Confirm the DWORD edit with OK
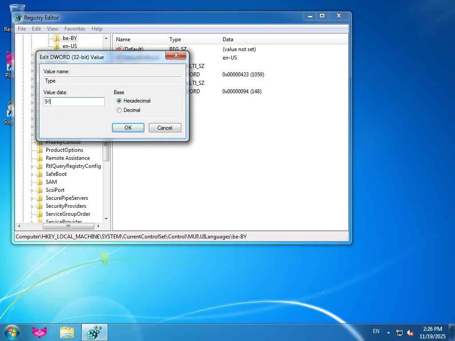 click(x=128, y=127)
